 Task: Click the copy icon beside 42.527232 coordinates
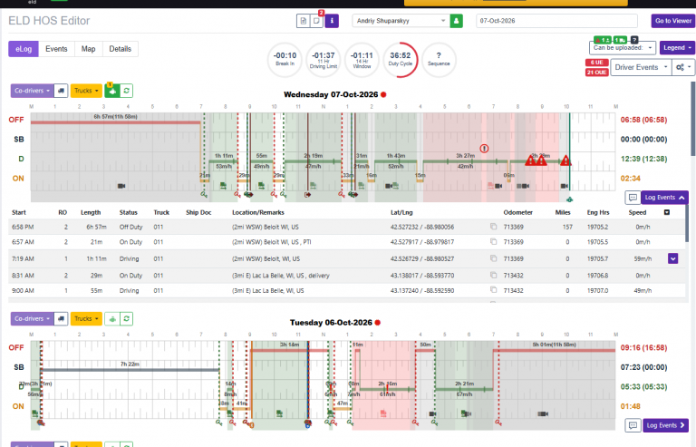coord(493,227)
